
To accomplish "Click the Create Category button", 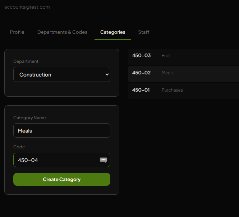I will [x=62, y=179].
